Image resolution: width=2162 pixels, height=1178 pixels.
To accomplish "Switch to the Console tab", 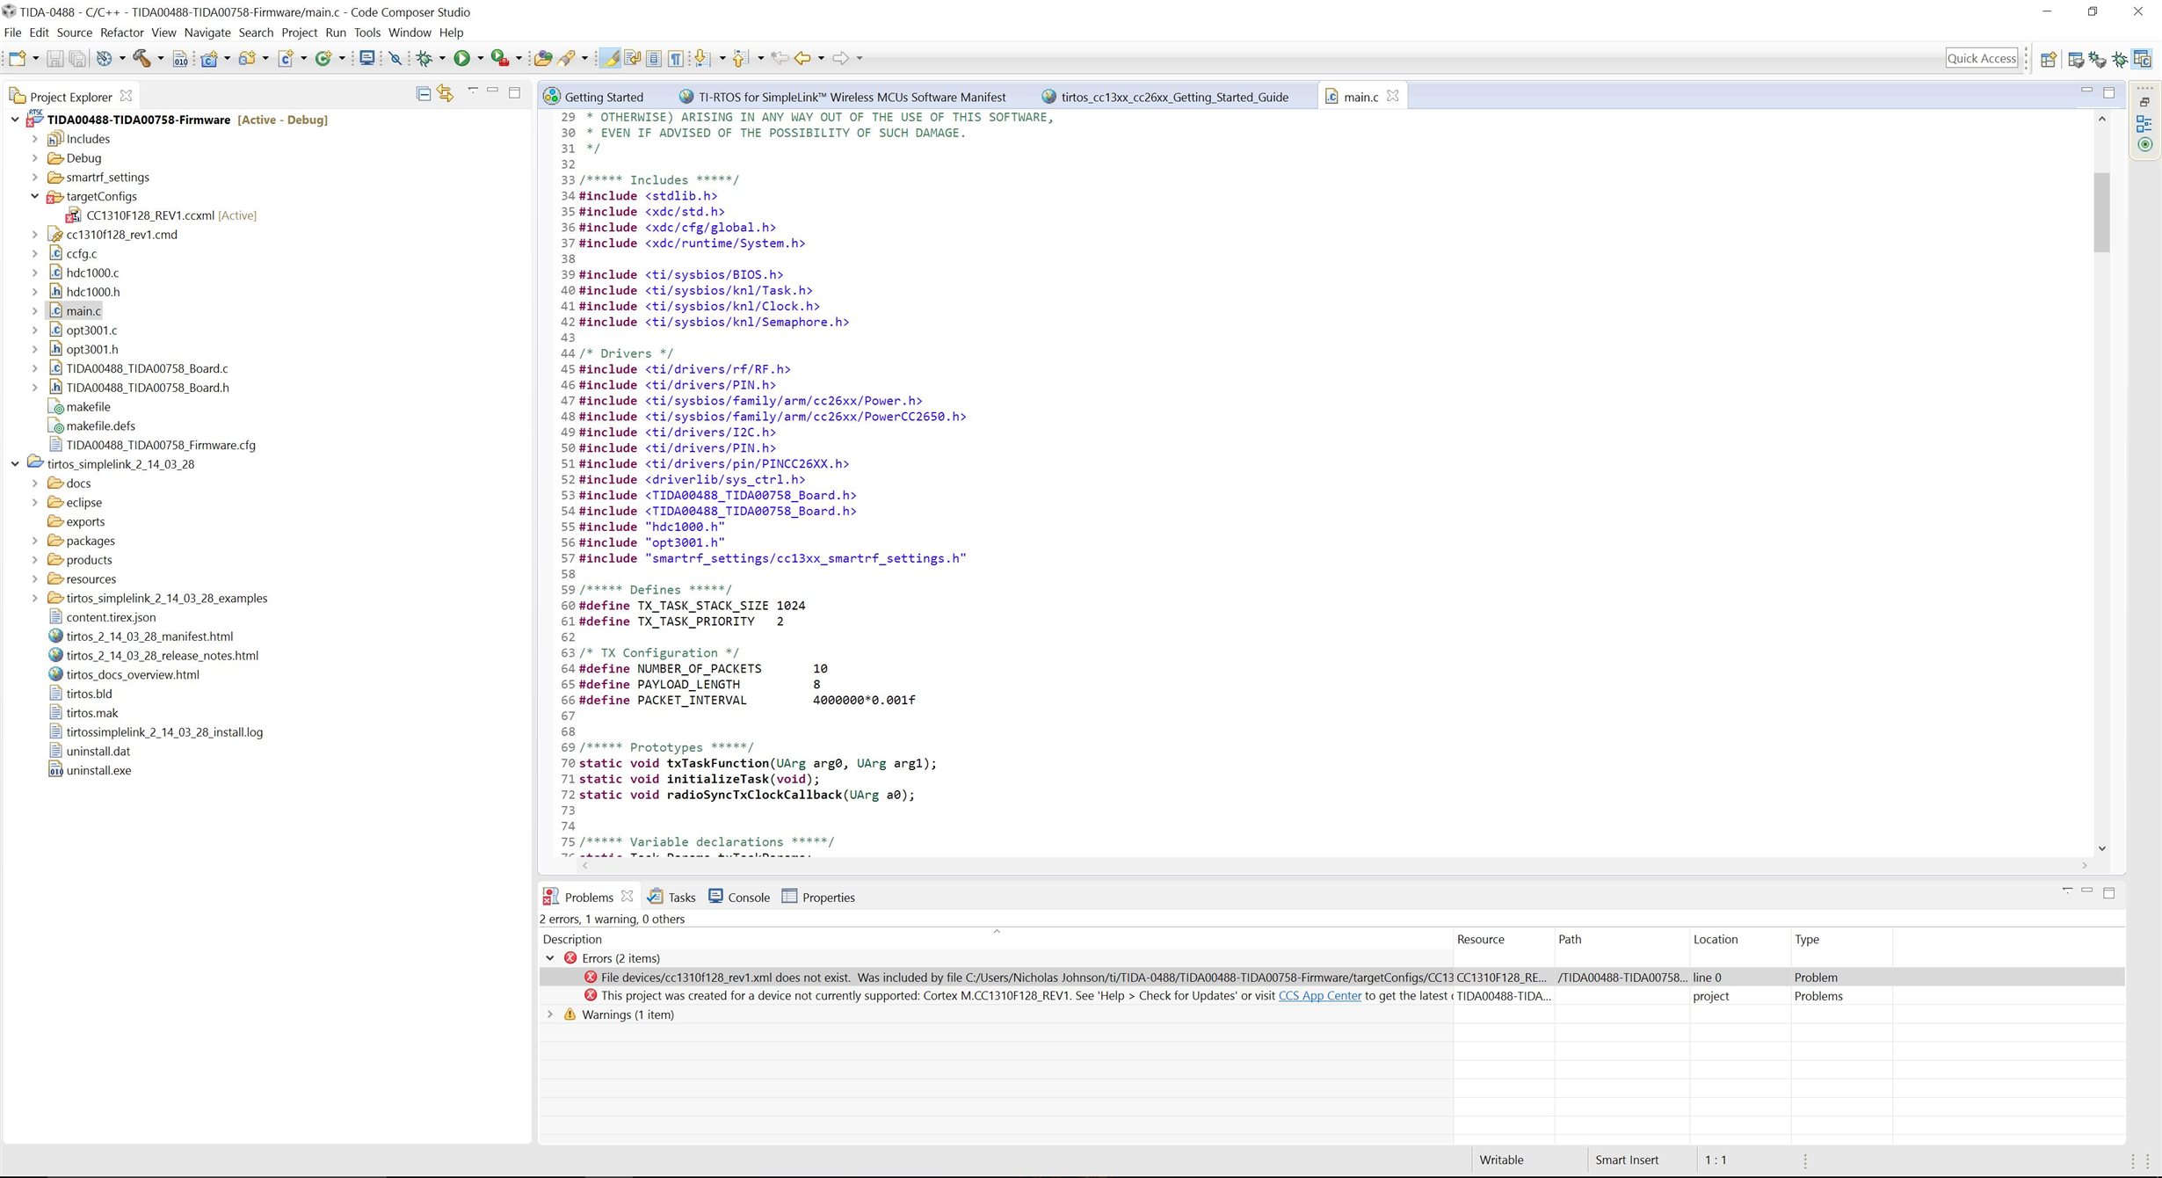I will click(x=739, y=897).
